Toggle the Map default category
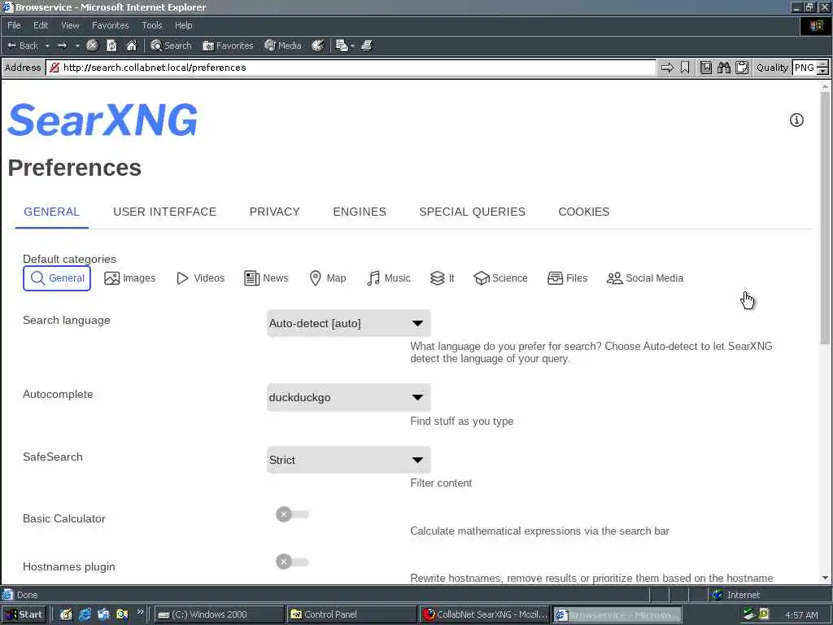 (328, 278)
